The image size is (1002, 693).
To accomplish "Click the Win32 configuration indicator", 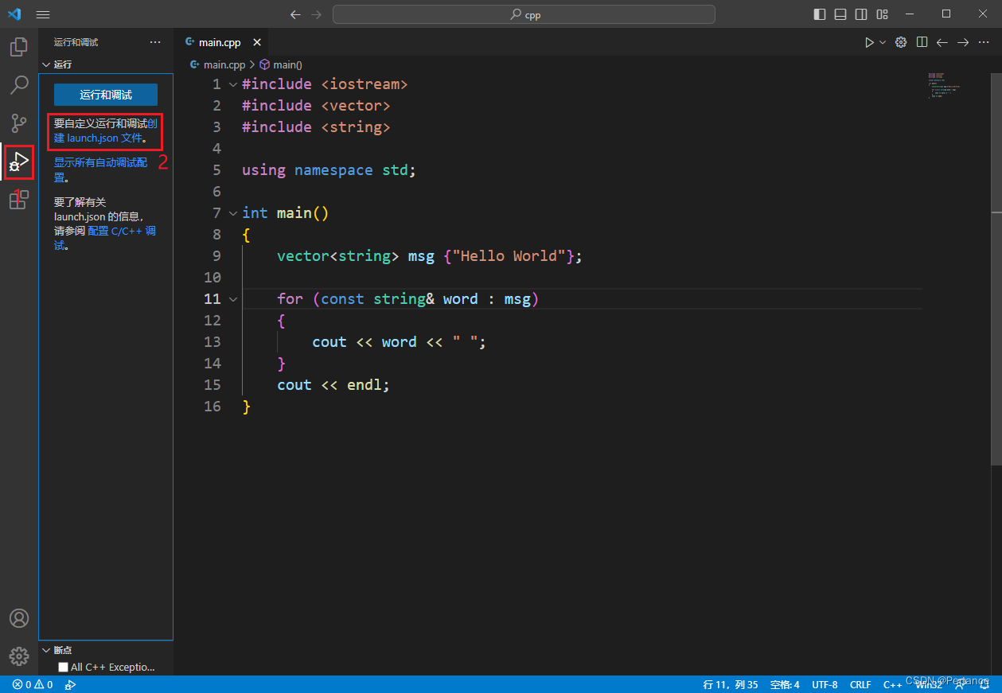I will [x=929, y=684].
